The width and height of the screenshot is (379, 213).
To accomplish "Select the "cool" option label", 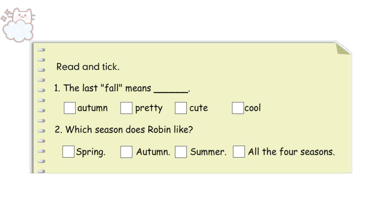I will click(253, 108).
